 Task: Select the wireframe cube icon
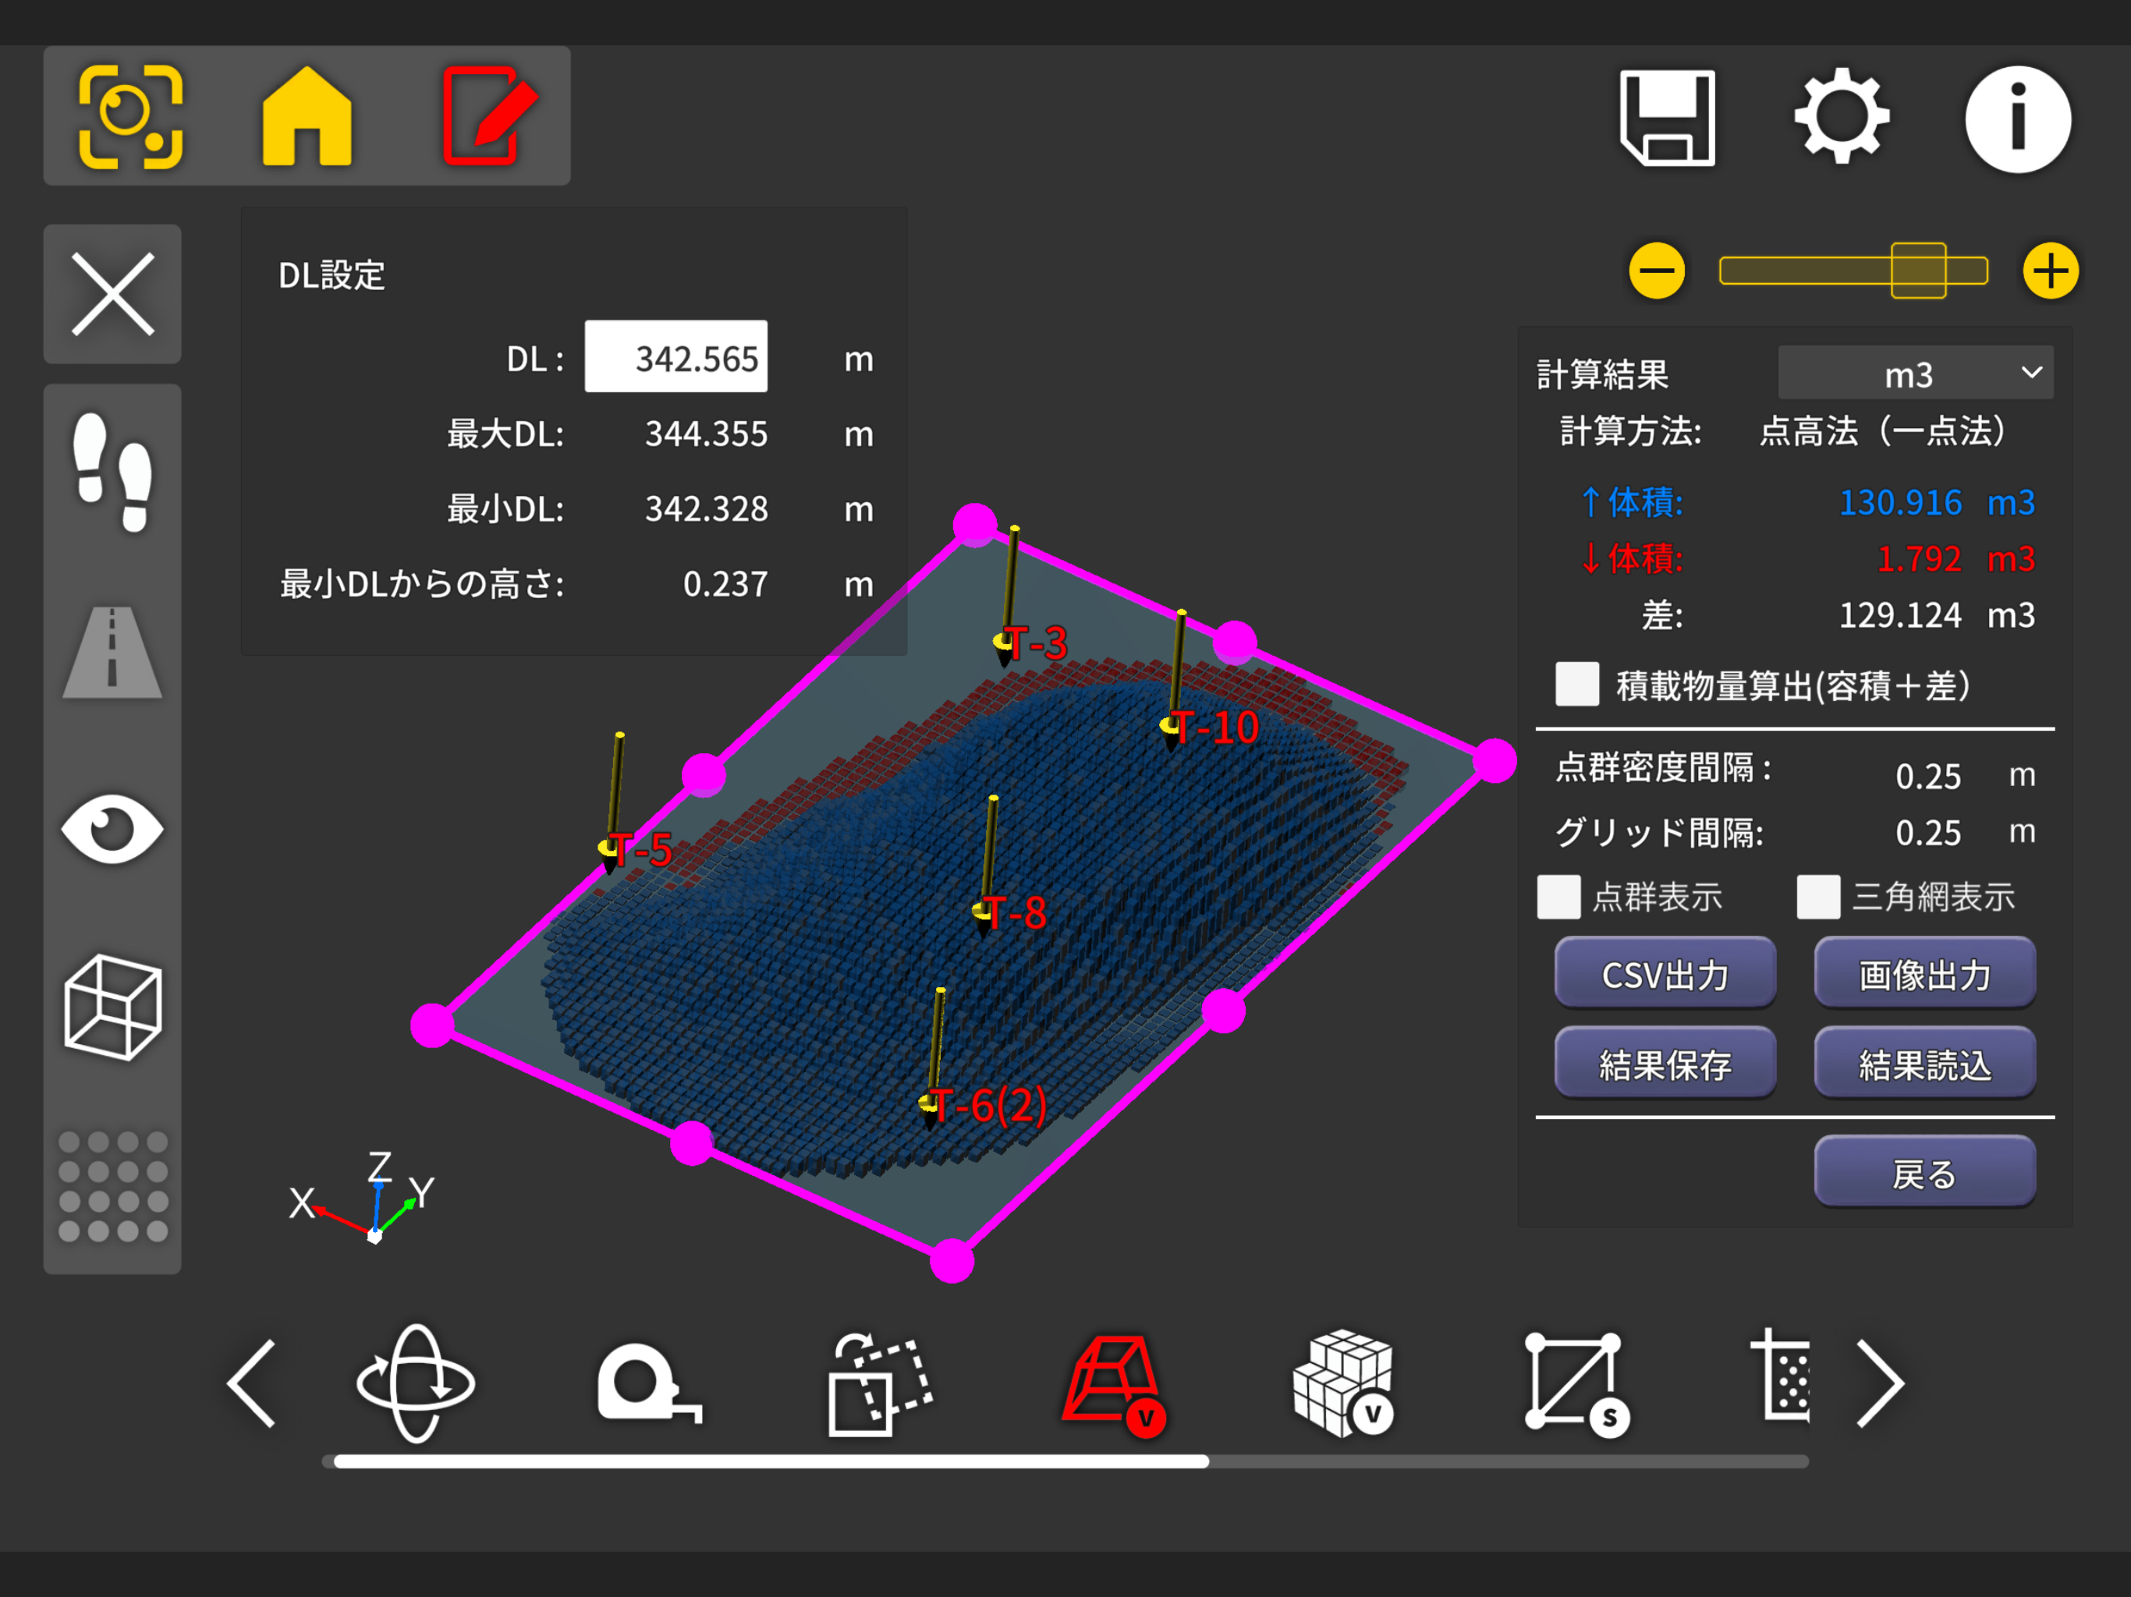[113, 1007]
